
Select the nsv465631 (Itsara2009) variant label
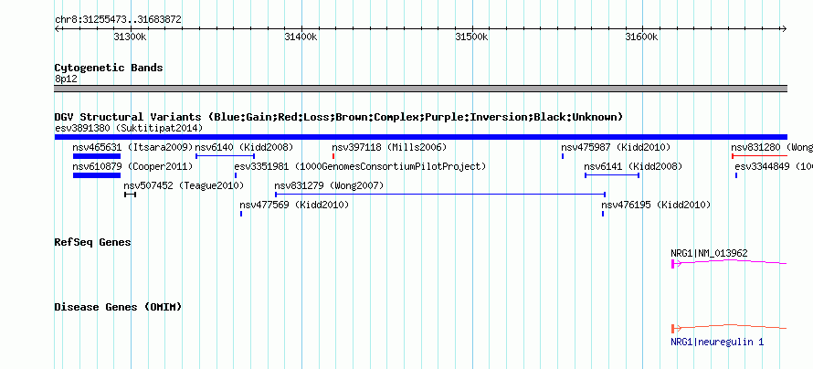click(132, 147)
